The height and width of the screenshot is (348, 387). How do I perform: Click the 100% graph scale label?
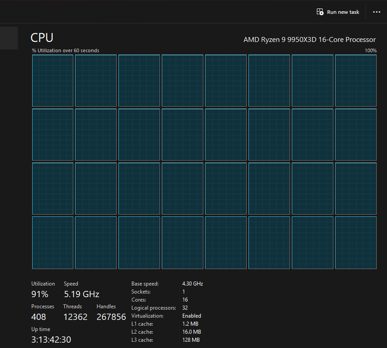click(370, 50)
